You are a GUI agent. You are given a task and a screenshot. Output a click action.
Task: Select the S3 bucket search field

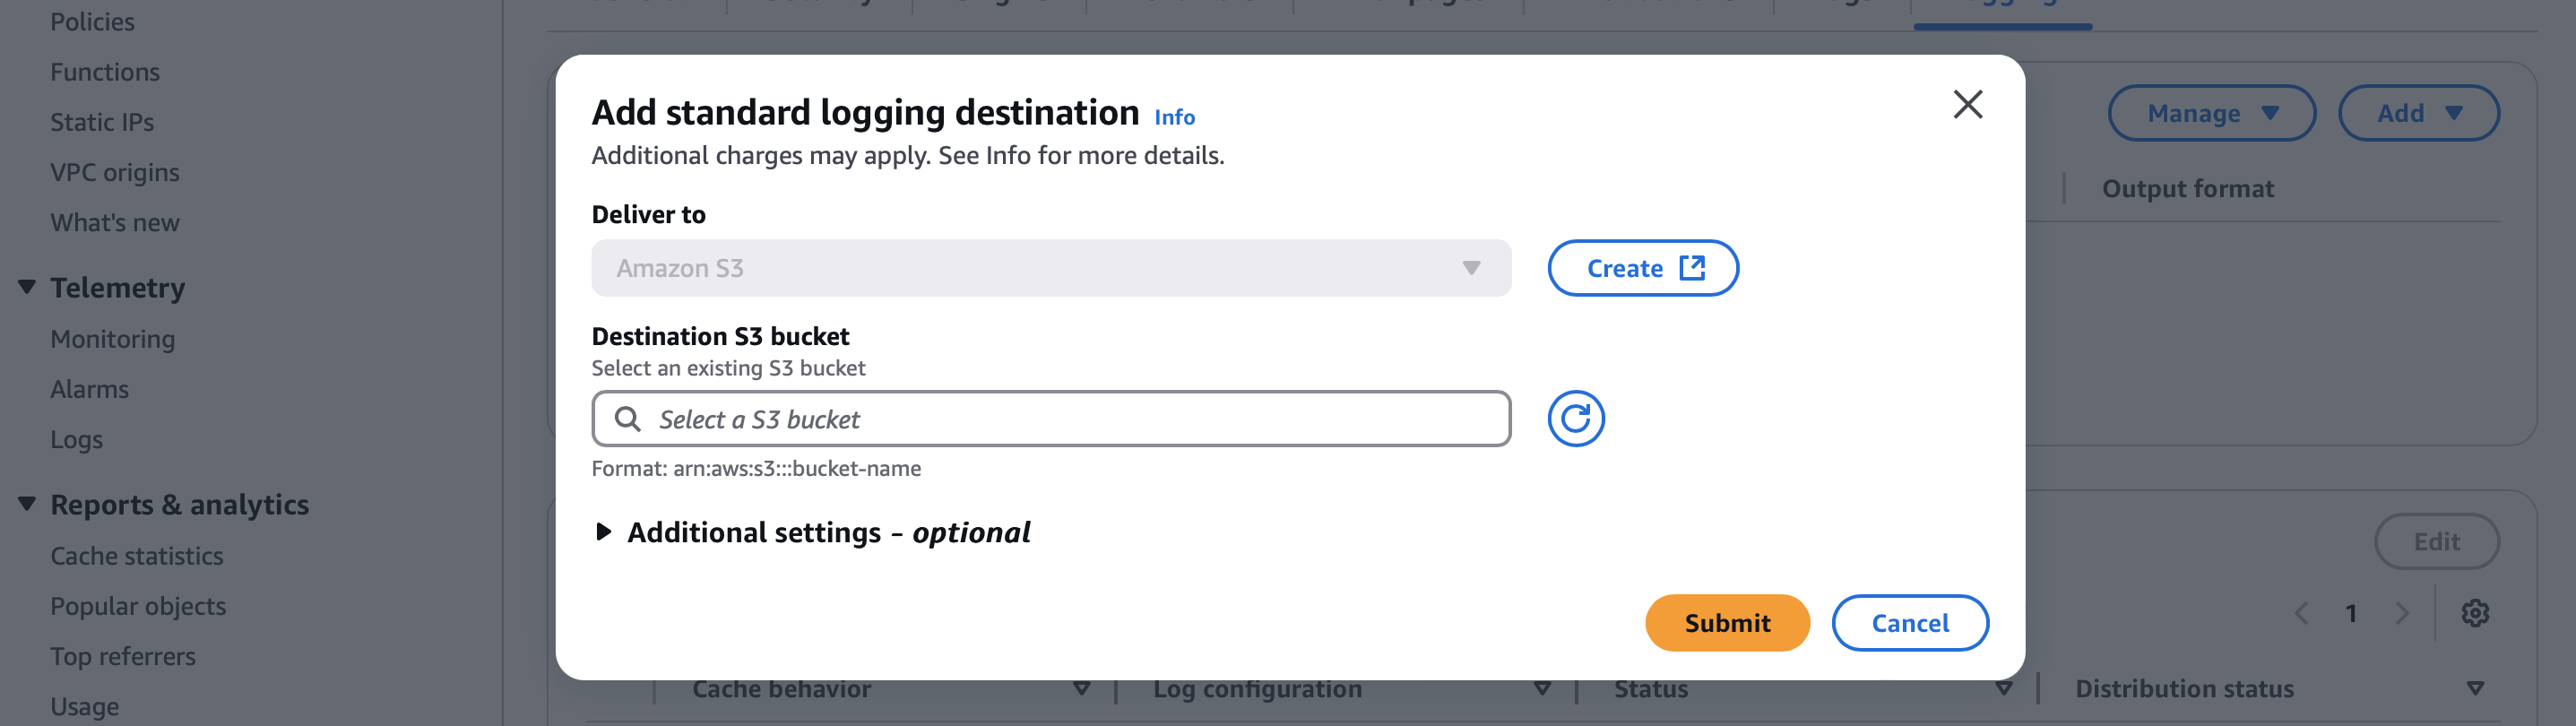point(1050,418)
